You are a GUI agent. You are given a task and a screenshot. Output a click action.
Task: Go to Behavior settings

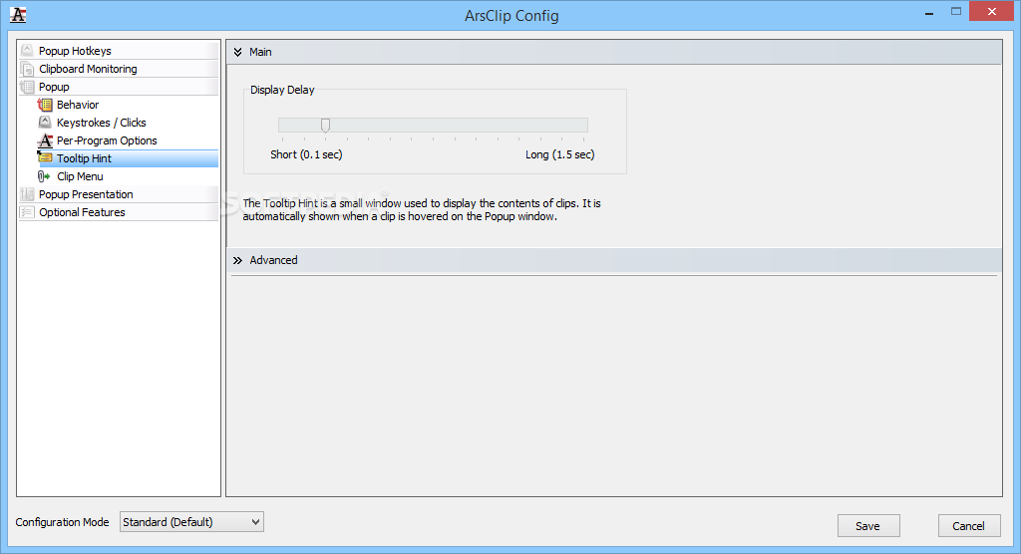(78, 105)
